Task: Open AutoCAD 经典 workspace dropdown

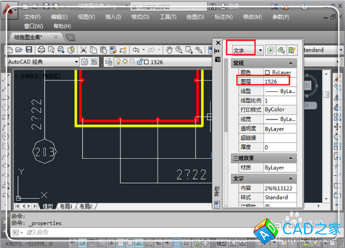Action: click(x=77, y=62)
